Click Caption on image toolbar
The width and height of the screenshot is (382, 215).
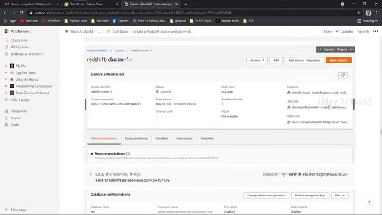click(329, 49)
